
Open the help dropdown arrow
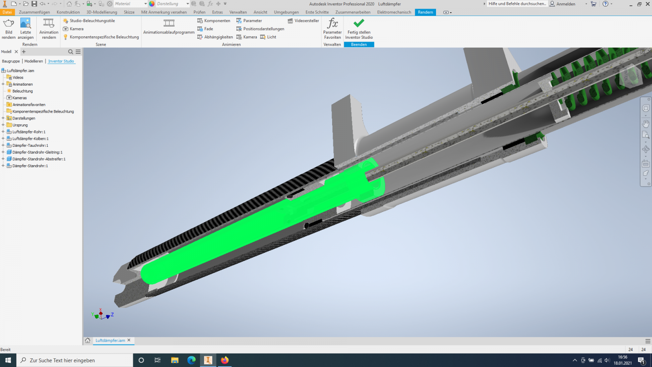tap(612, 4)
